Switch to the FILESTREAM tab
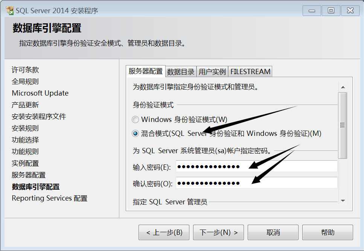 tap(250, 71)
